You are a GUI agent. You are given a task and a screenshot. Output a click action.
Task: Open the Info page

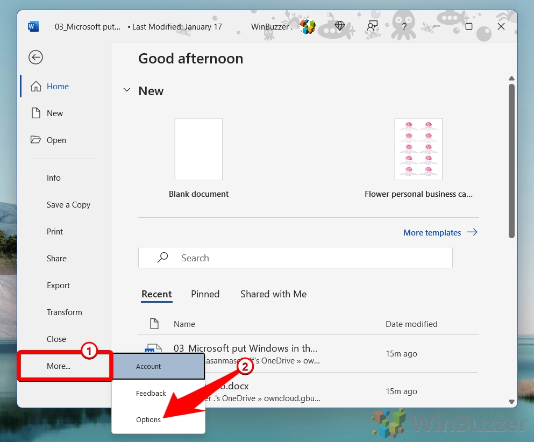53,178
